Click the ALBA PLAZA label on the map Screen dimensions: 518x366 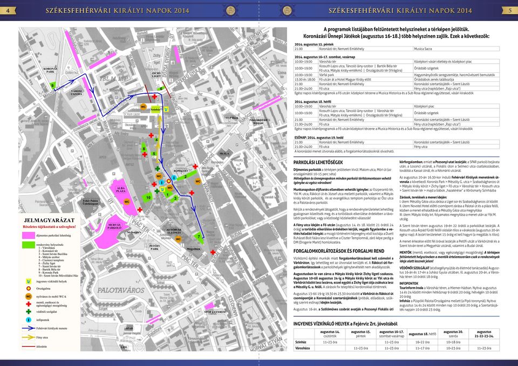121,189
